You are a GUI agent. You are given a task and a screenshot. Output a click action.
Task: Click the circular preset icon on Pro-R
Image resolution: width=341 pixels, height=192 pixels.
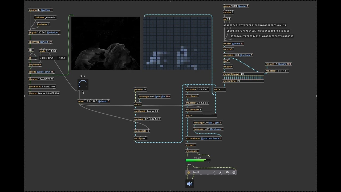tap(234, 172)
